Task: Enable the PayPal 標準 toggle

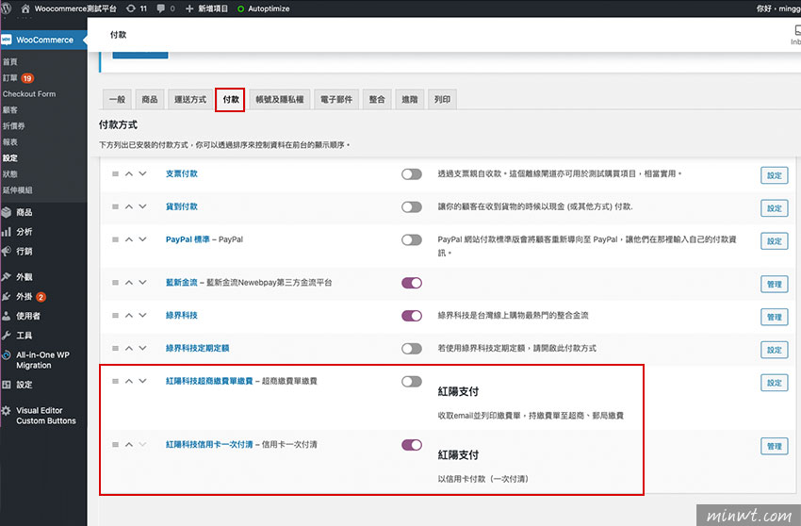Action: click(412, 239)
